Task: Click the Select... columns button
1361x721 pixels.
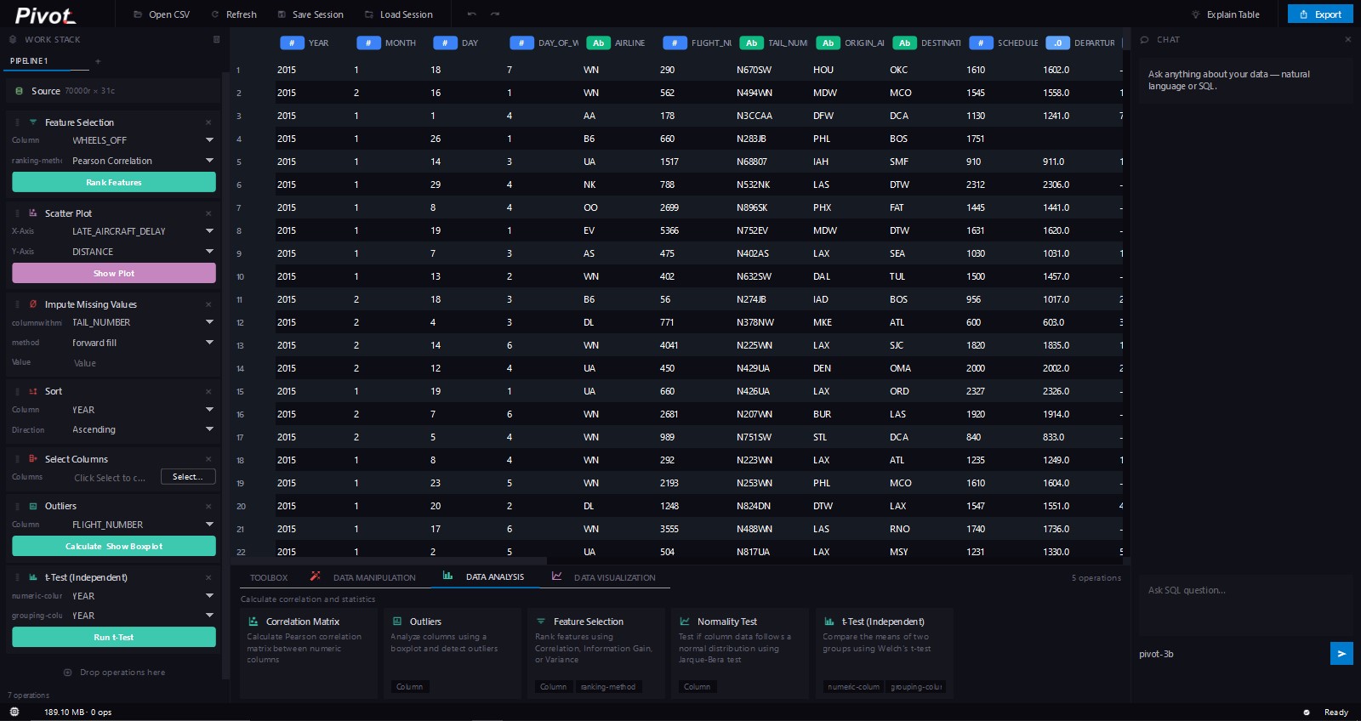Action: [x=188, y=477]
